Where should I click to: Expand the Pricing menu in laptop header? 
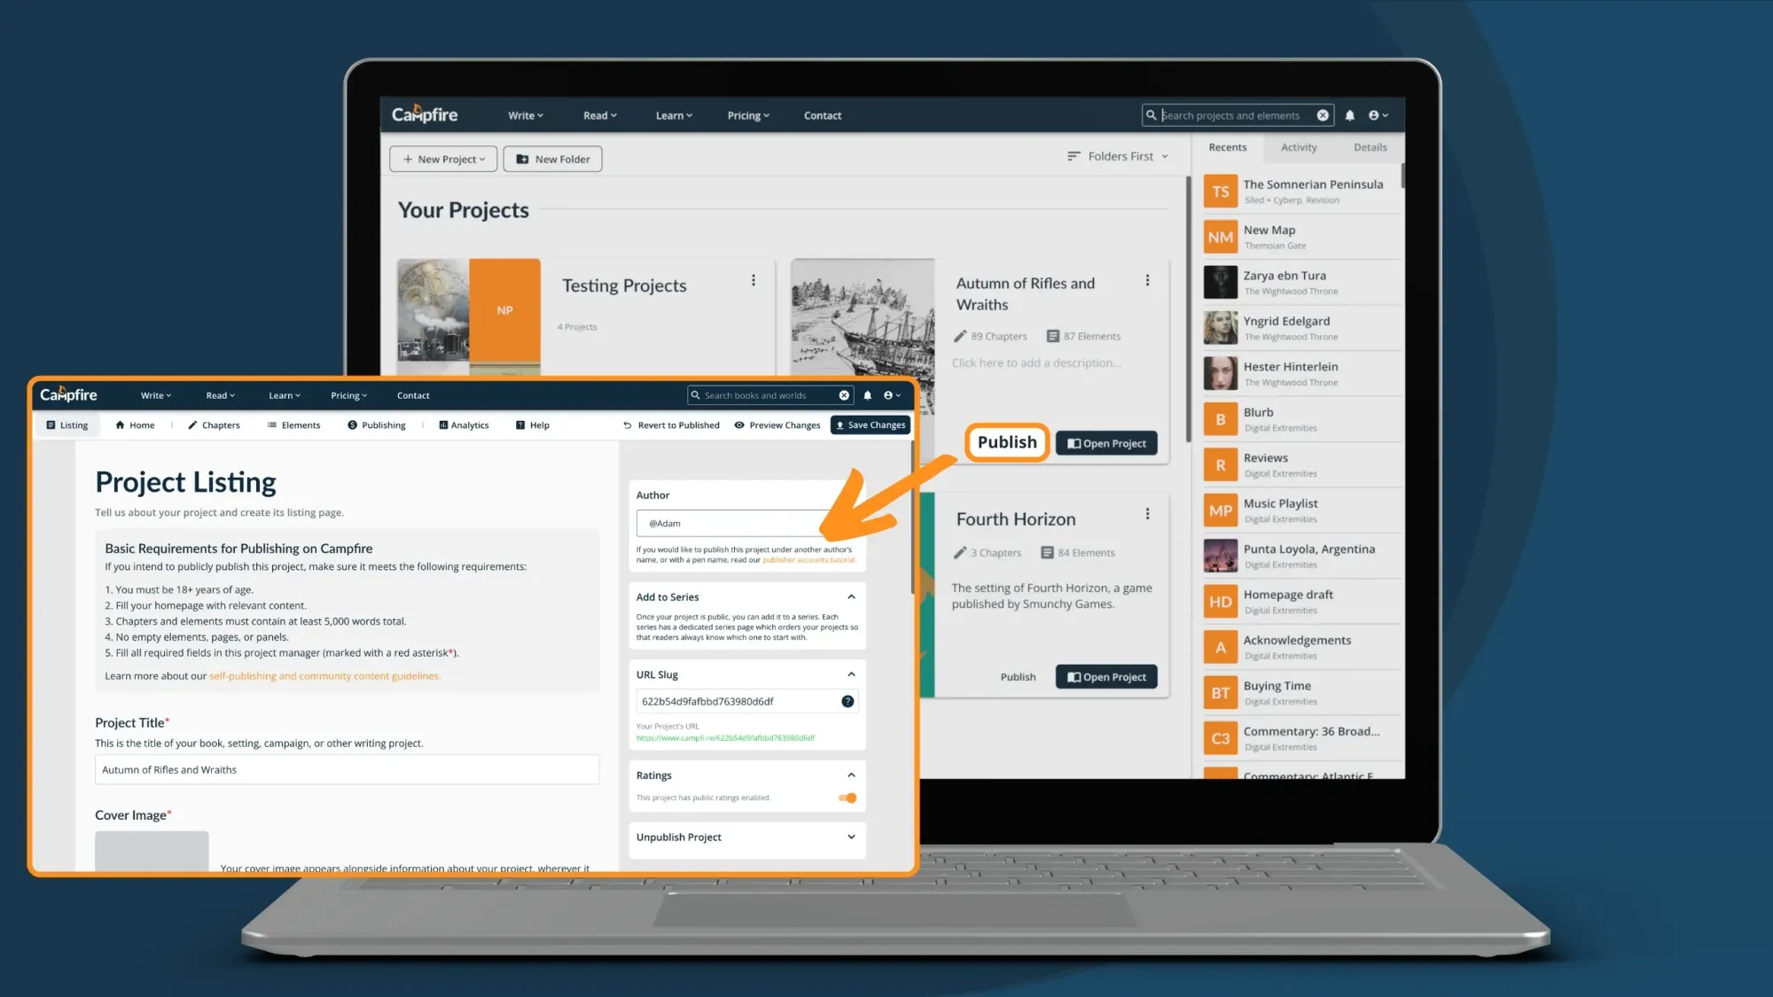[x=748, y=115]
